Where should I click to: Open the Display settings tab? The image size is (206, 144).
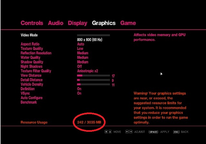coord(77,23)
